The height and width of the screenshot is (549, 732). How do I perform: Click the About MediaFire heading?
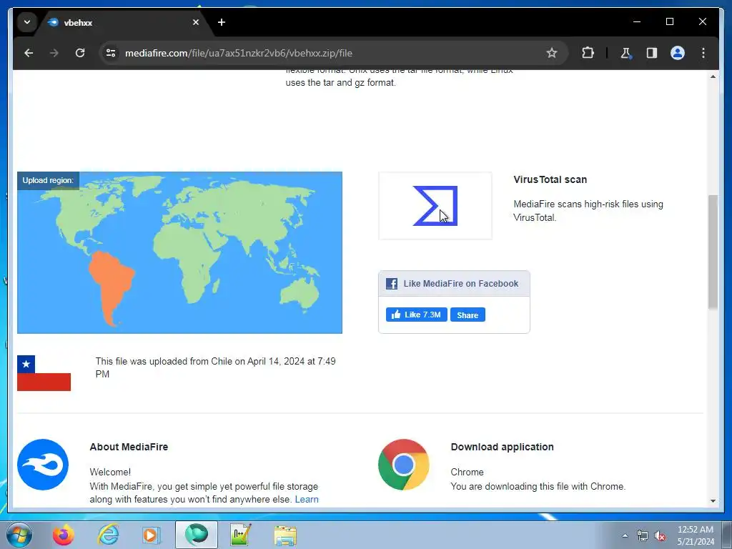click(x=129, y=447)
